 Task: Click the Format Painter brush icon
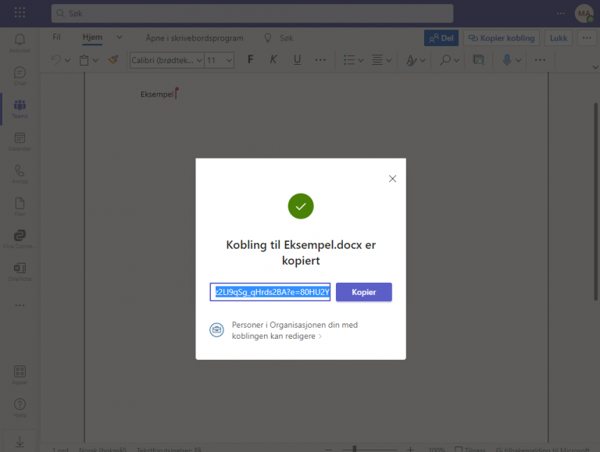coord(113,60)
